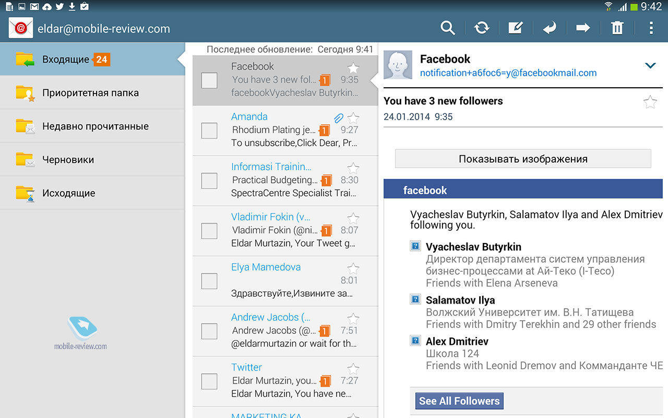Screen dimensions: 668x418
Task: Tap the signal strength icon
Action: 622,7
